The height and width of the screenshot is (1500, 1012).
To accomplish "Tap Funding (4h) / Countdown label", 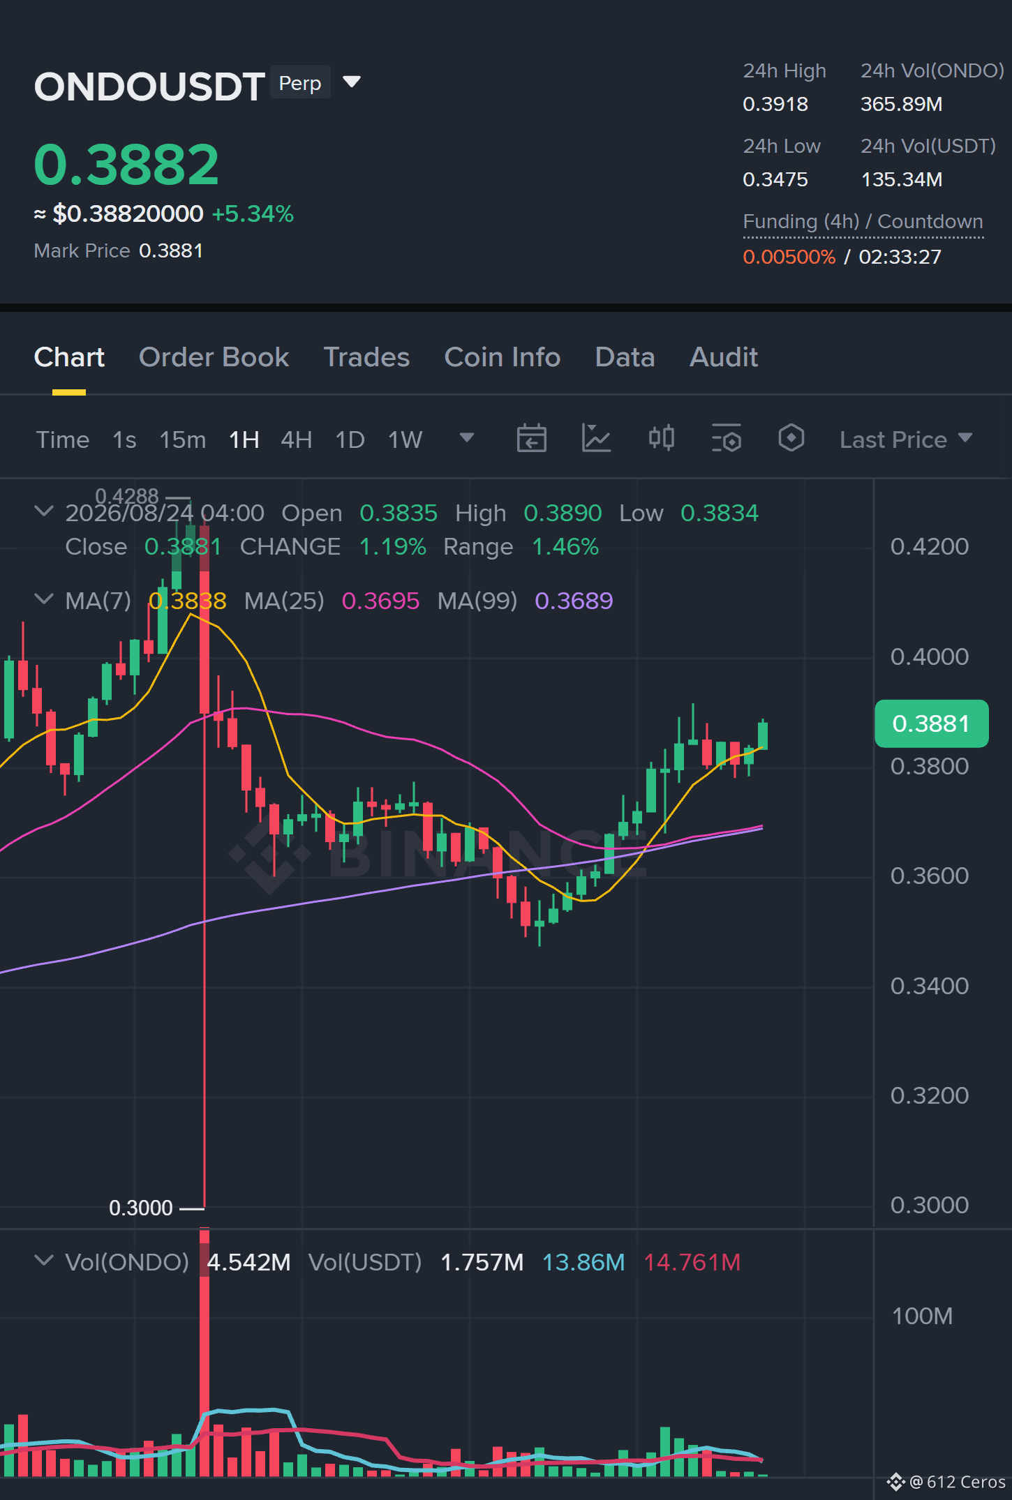I will click(863, 222).
